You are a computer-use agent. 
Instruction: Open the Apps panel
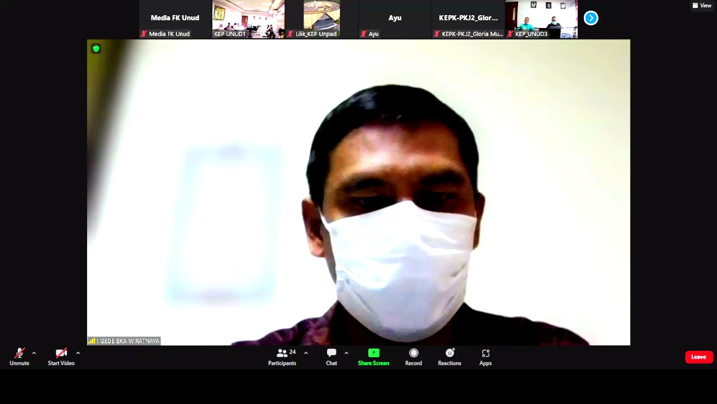click(485, 357)
